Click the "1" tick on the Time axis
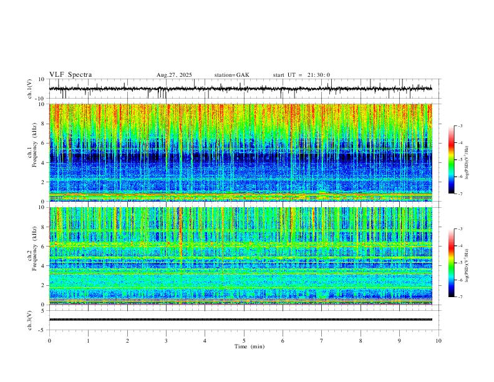The image size is (494, 382). point(88,341)
